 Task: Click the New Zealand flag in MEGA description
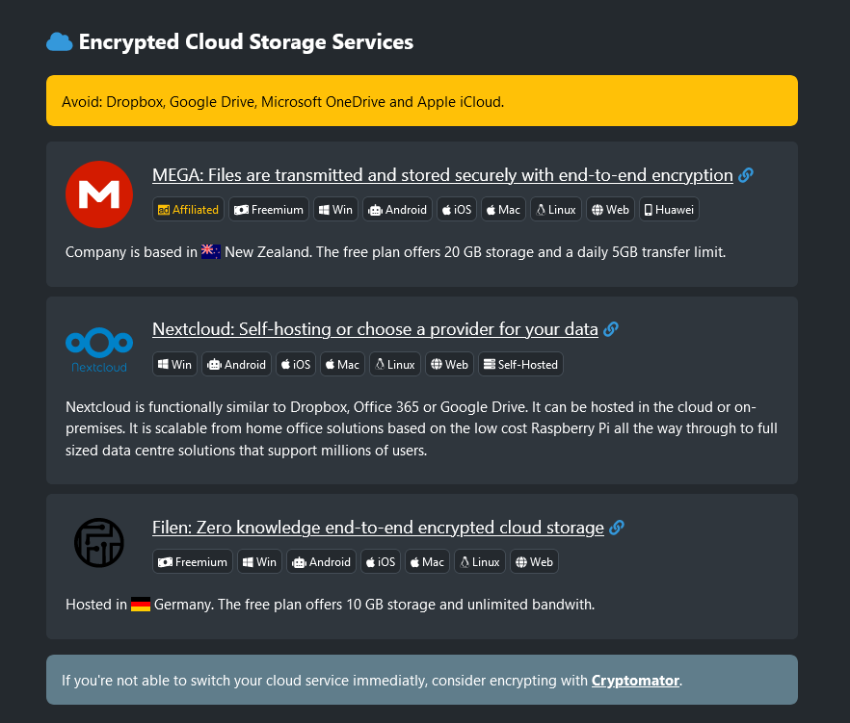click(211, 252)
